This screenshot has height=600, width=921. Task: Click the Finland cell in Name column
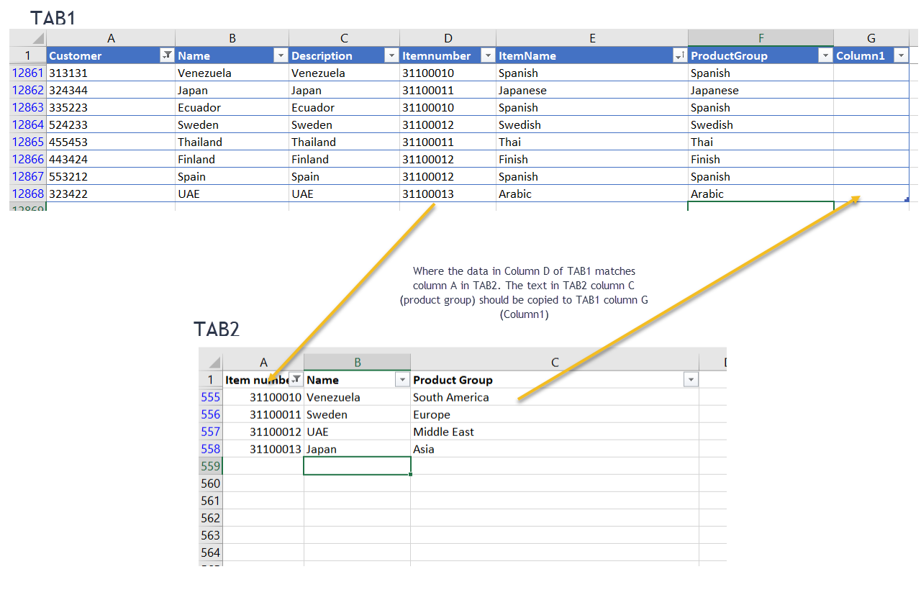click(232, 159)
